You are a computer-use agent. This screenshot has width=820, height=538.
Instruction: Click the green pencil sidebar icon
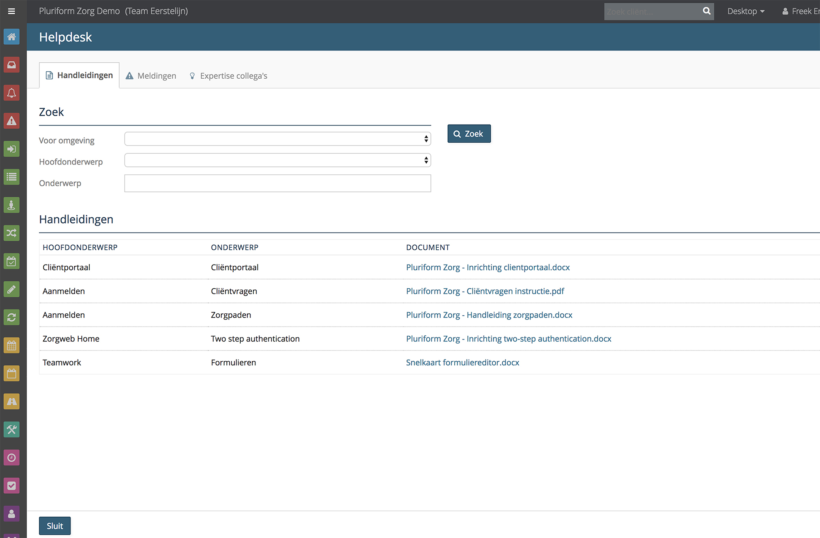click(11, 289)
